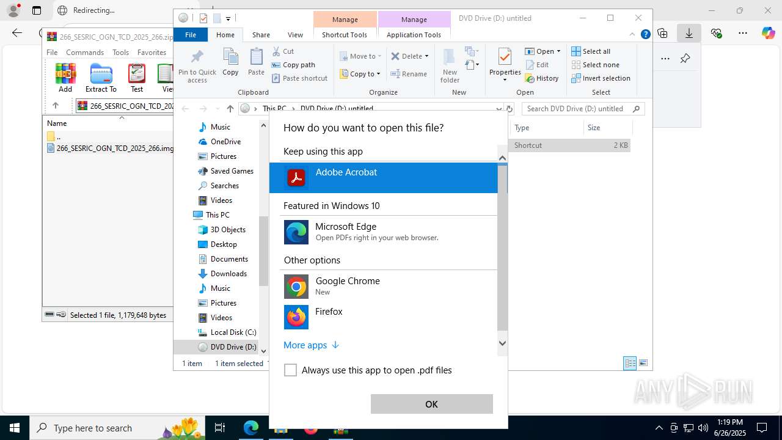Click Invert selection in the ribbon

tap(601, 78)
